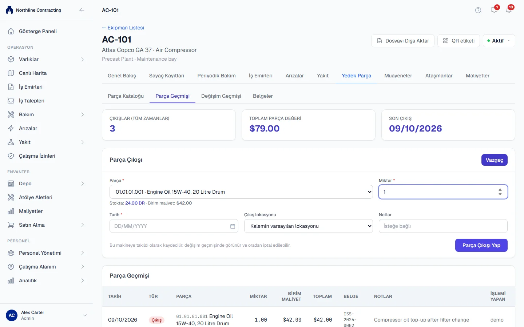Click the Miktar stepper arrows
Viewport: 524px width, 327px height.
click(x=500, y=192)
